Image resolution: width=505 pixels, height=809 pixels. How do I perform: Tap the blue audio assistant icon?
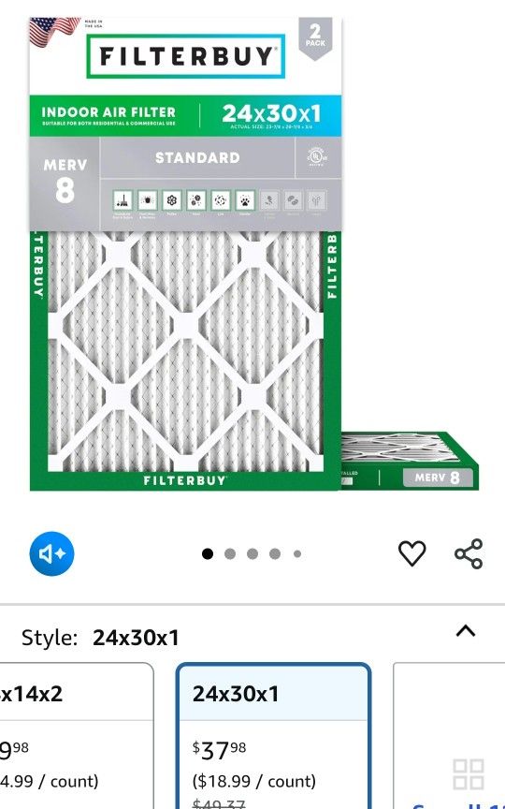(x=51, y=553)
